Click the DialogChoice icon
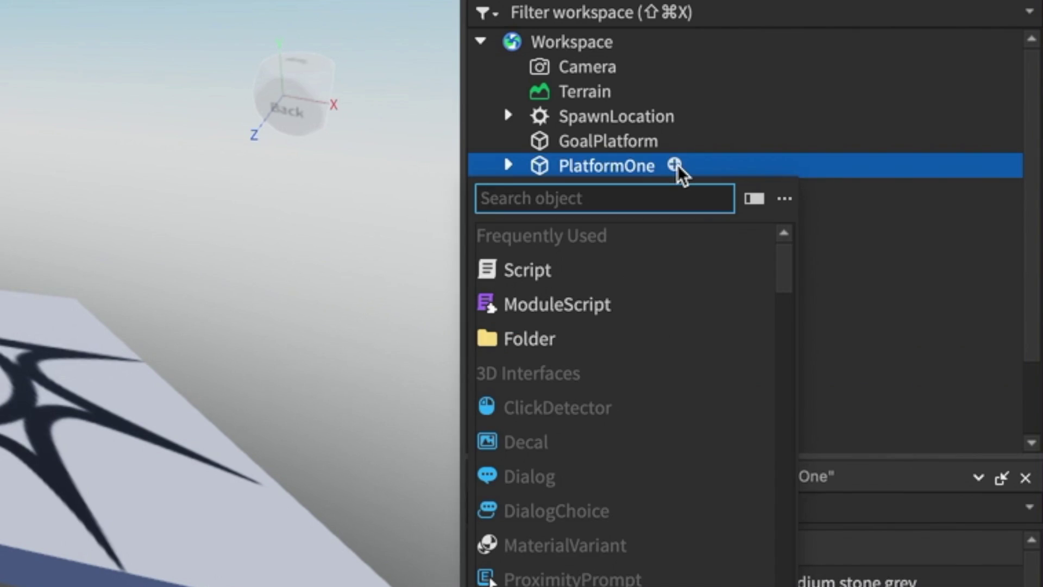 [x=487, y=510]
